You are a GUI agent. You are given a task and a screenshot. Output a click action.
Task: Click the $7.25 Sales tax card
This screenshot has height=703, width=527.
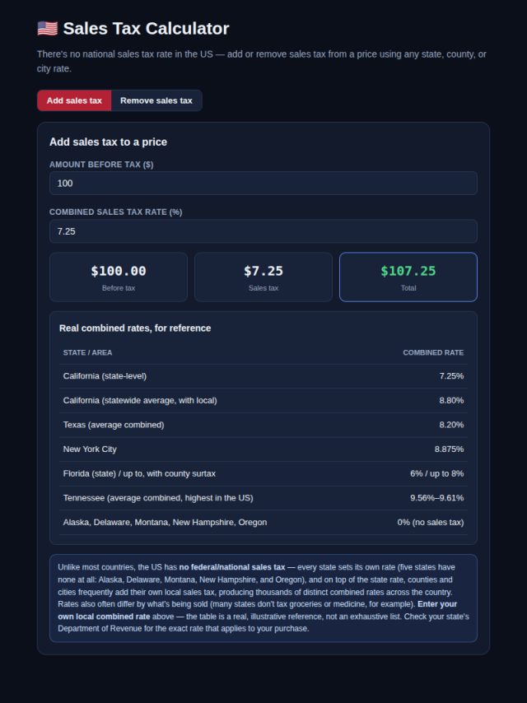[x=263, y=277]
